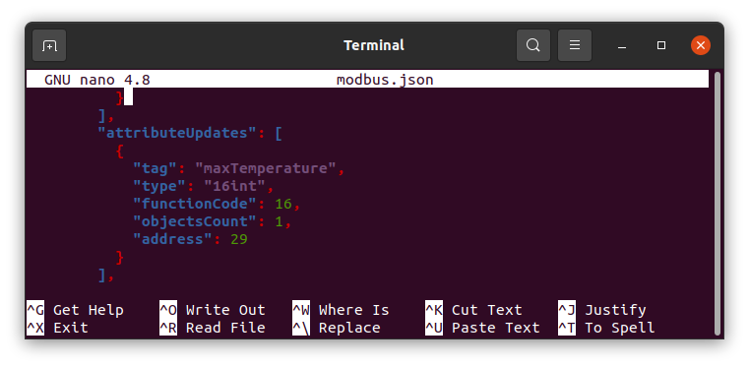Maximize the Terminal window
The image size is (749, 367).
[x=661, y=46]
